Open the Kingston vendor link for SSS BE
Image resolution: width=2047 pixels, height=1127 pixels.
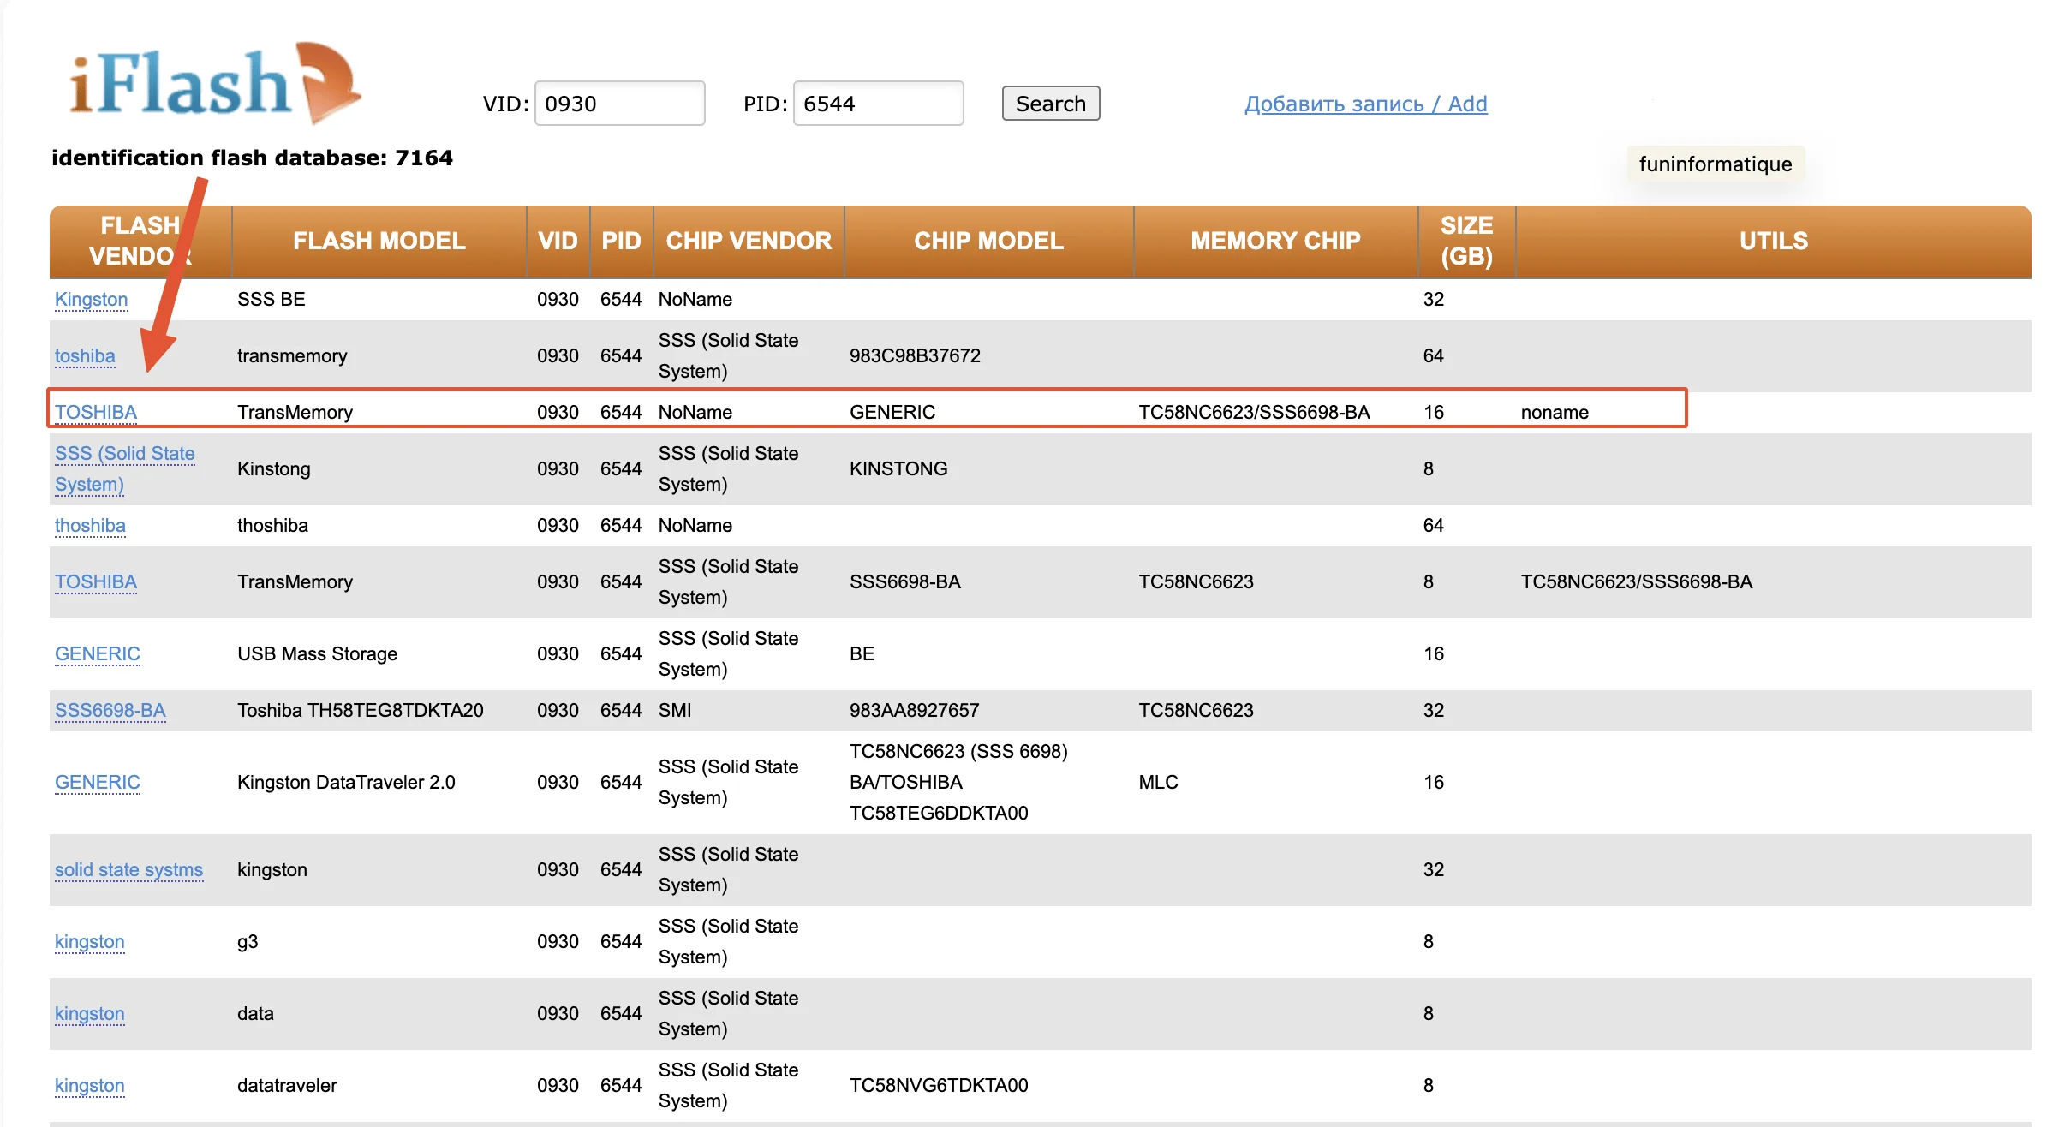(x=91, y=300)
